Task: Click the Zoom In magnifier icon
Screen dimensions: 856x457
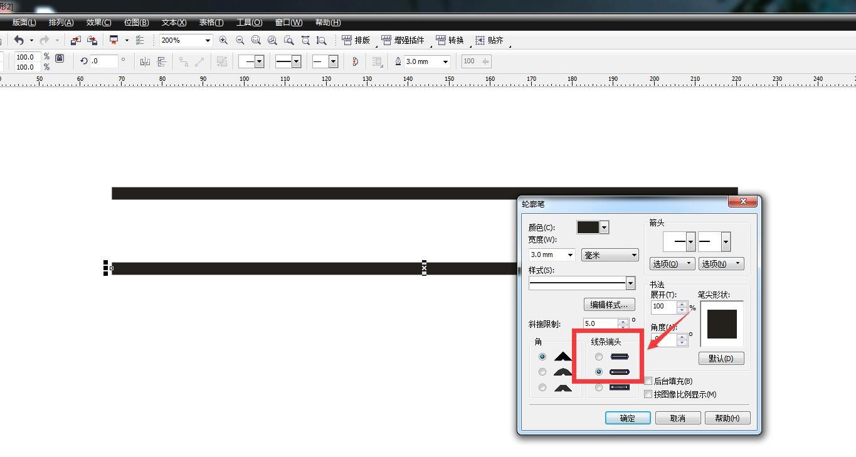Action: [223, 40]
